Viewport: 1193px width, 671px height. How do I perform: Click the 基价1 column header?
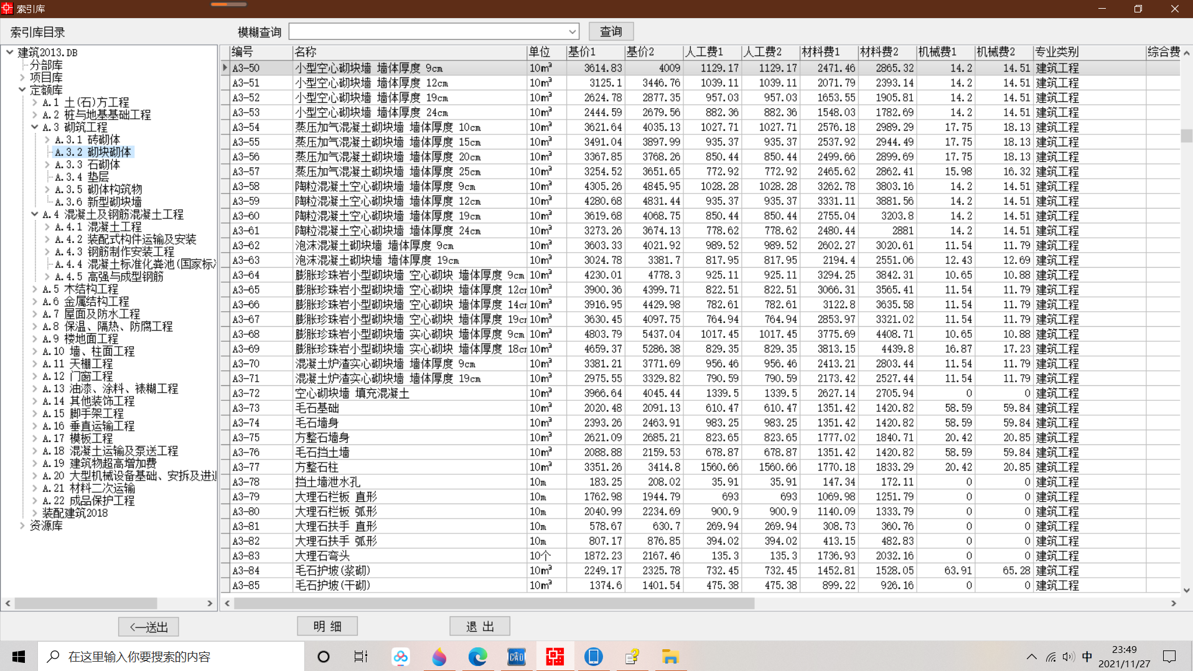[x=595, y=52]
